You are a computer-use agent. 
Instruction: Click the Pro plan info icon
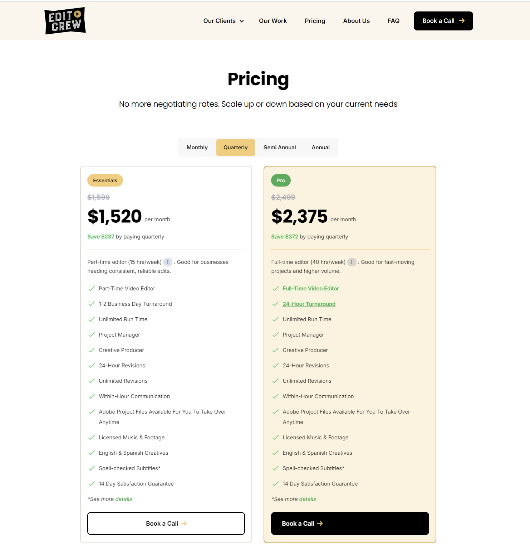(x=352, y=262)
